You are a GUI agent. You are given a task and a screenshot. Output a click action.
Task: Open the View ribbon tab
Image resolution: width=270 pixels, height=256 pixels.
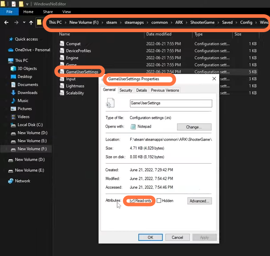point(67,12)
